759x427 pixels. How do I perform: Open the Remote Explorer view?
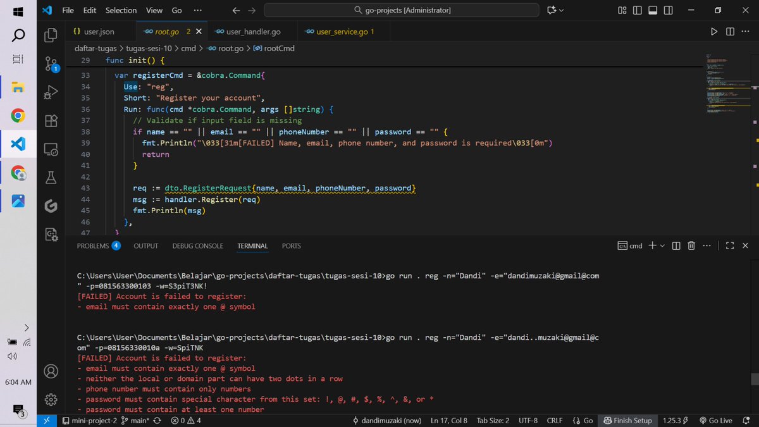click(x=51, y=149)
